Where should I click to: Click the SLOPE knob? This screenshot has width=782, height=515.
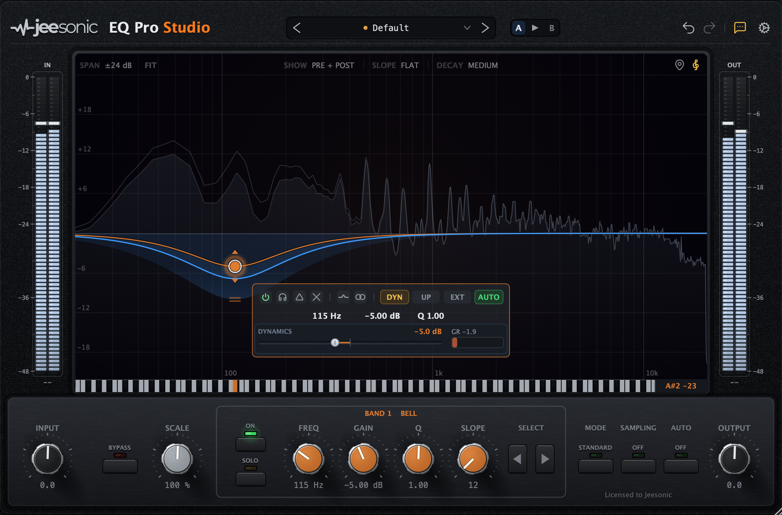point(473,459)
